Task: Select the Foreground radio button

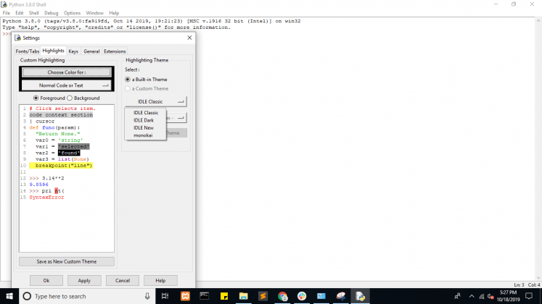Action: click(36, 98)
